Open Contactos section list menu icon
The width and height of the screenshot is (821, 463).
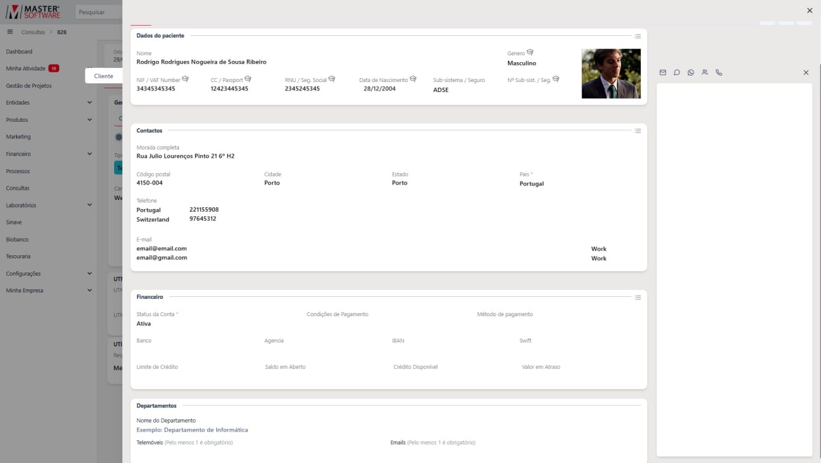[638, 131]
